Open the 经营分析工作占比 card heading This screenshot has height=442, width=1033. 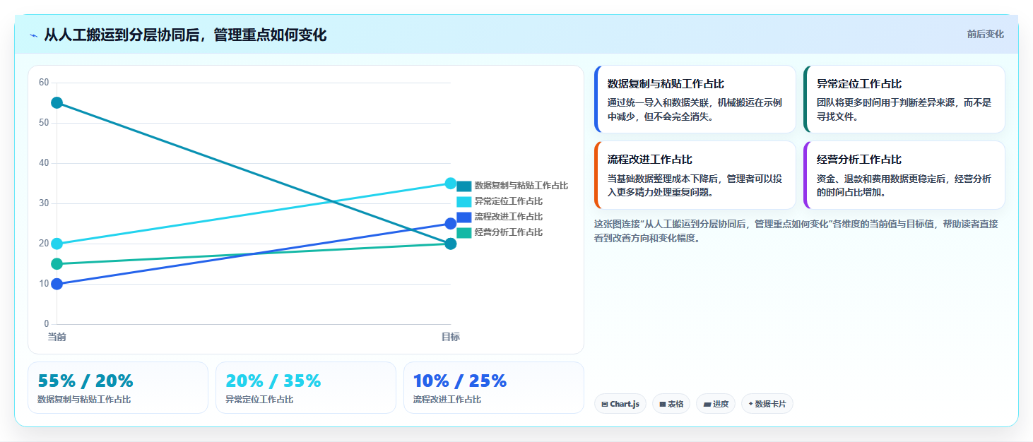[859, 160]
